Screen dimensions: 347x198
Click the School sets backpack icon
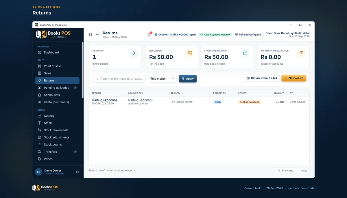click(40, 95)
